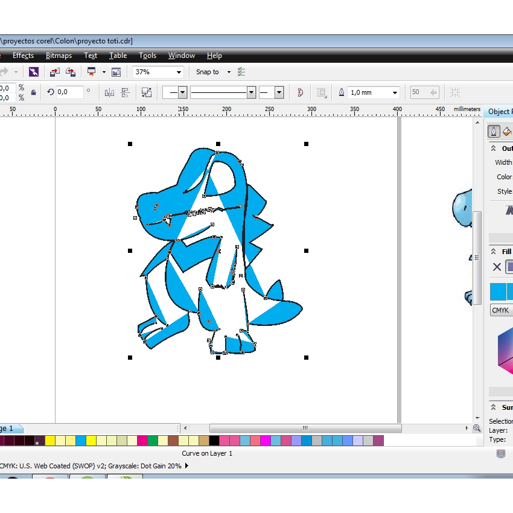Click the Curve on Layer 1 status text
The height and width of the screenshot is (513, 513).
pos(207,453)
